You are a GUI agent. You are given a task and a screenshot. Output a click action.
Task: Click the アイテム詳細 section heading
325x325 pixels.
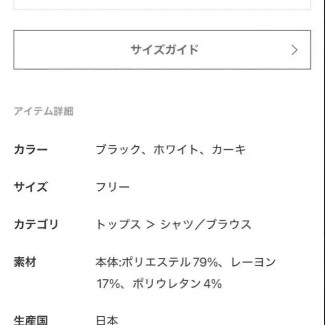pos(43,111)
